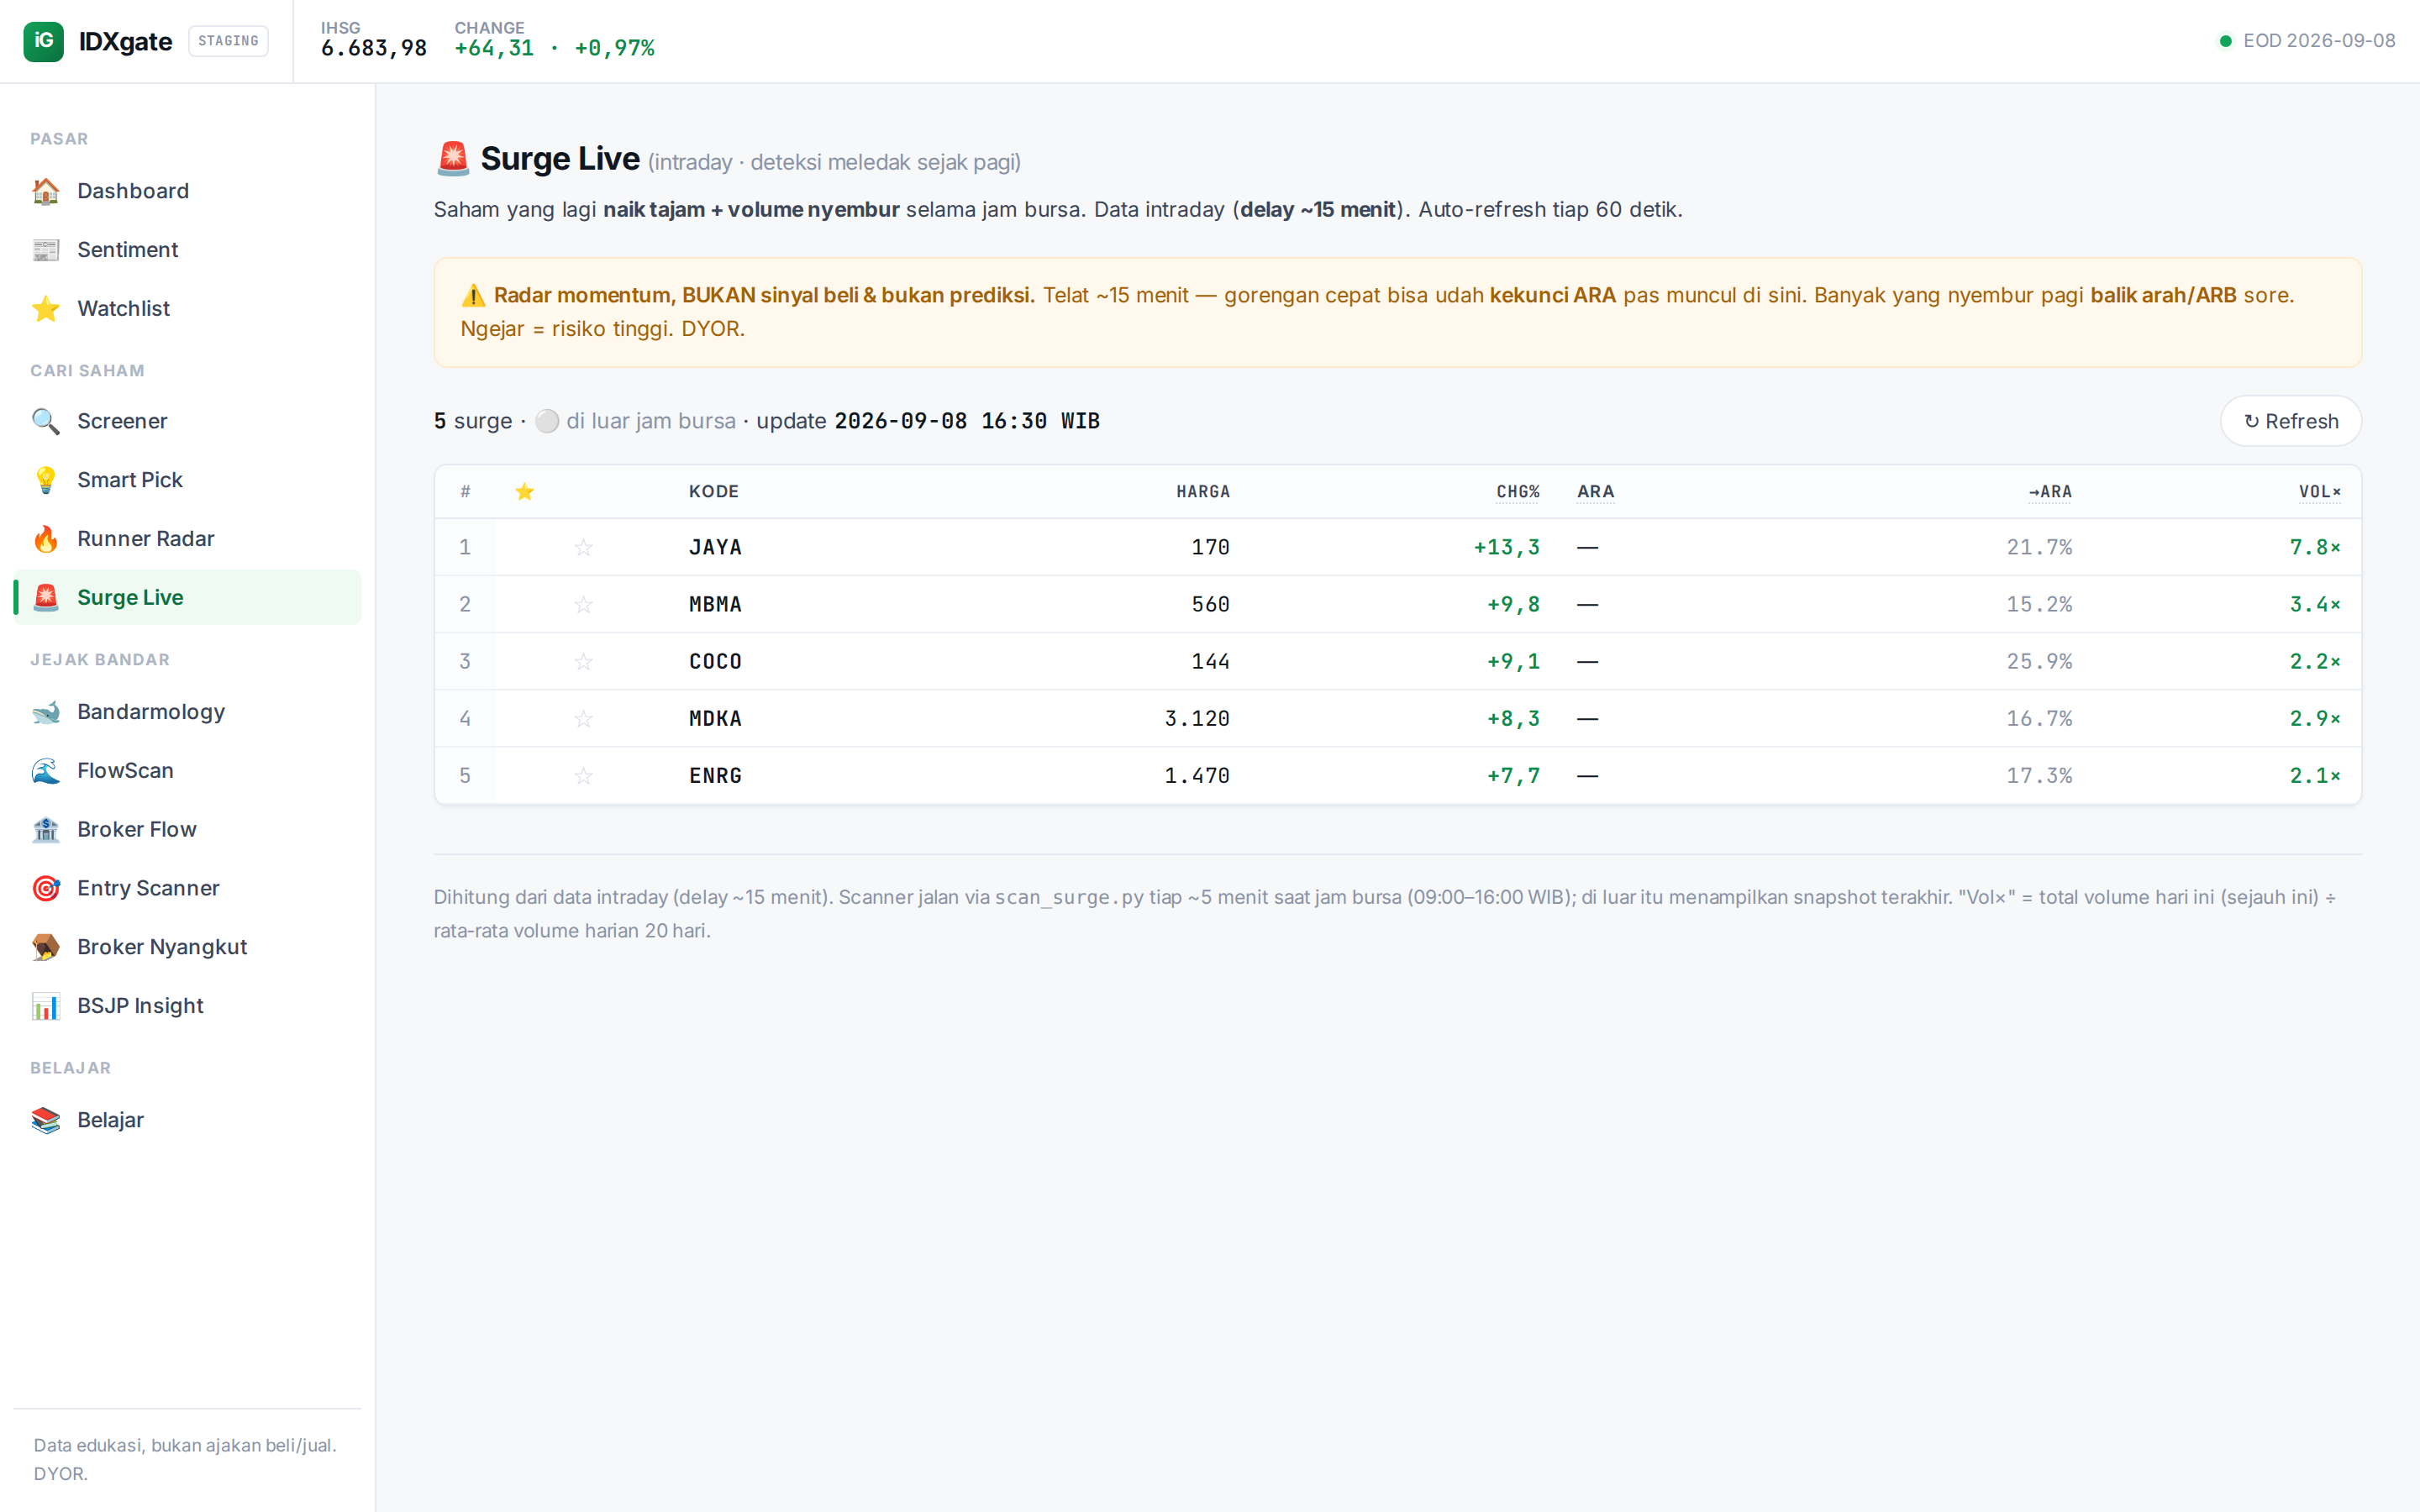This screenshot has height=1512, width=2420.
Task: Toggle the ENRG row star
Action: [584, 775]
